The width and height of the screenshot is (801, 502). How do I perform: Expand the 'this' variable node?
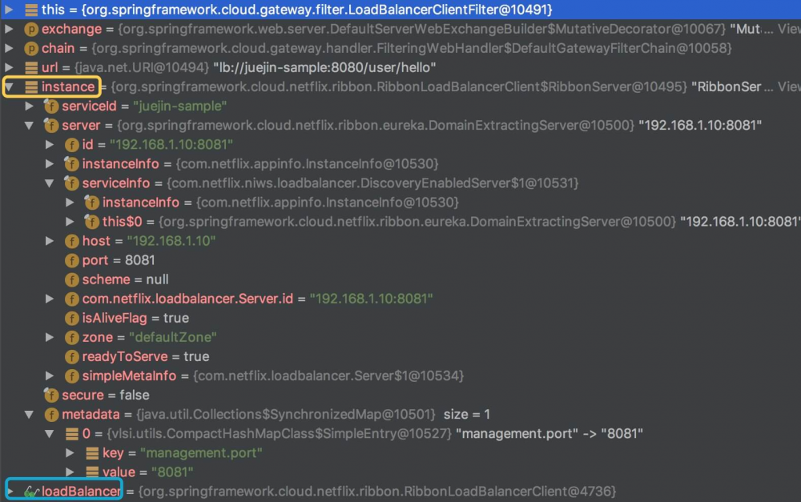click(9, 10)
